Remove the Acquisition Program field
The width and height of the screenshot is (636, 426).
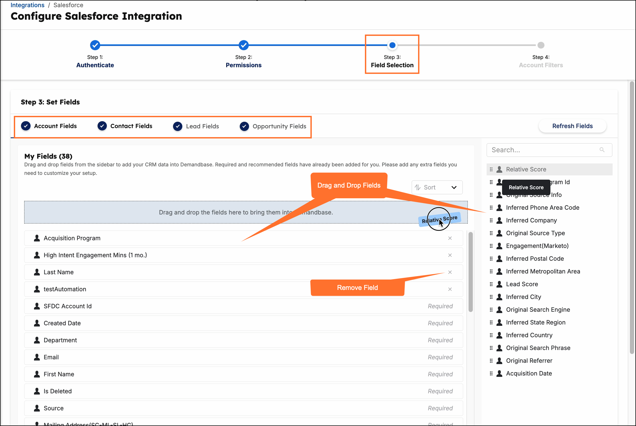(x=450, y=238)
